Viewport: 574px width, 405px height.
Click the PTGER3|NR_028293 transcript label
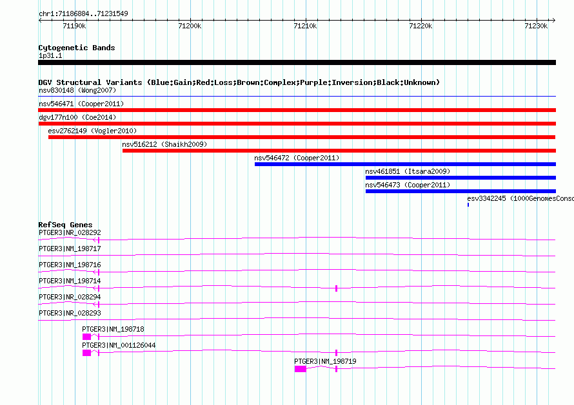click(x=70, y=313)
